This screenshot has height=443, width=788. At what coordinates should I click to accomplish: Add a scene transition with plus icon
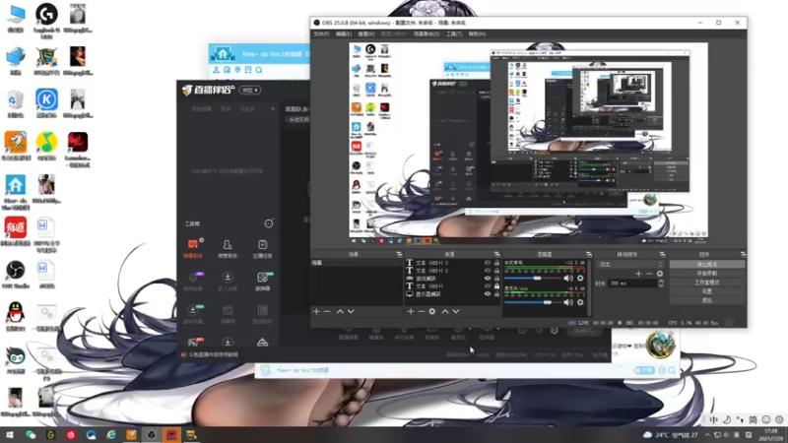pyautogui.click(x=638, y=274)
